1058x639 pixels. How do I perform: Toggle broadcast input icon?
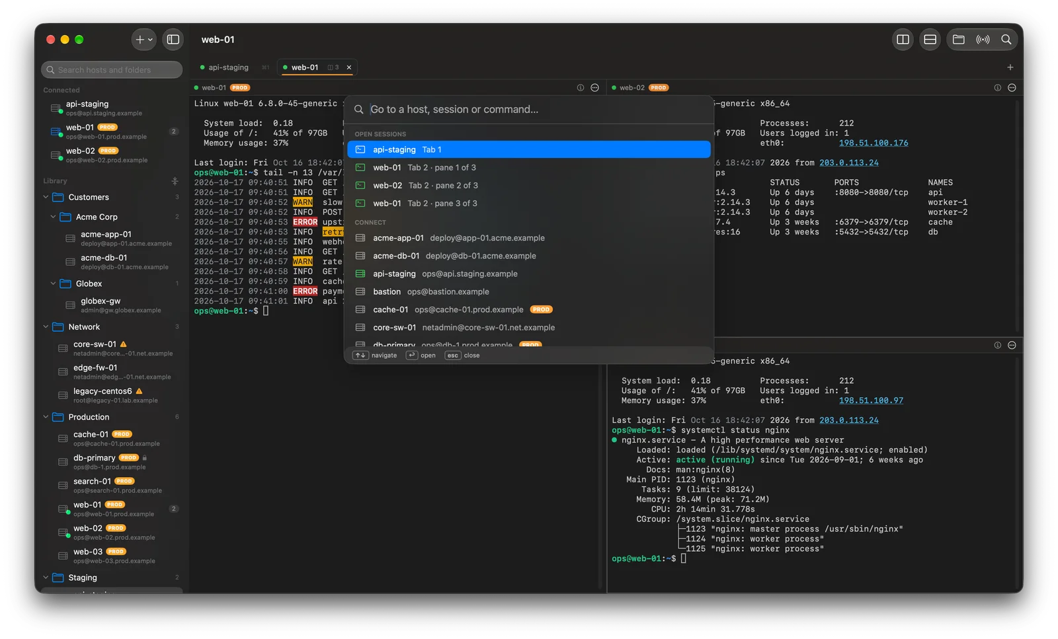point(983,40)
